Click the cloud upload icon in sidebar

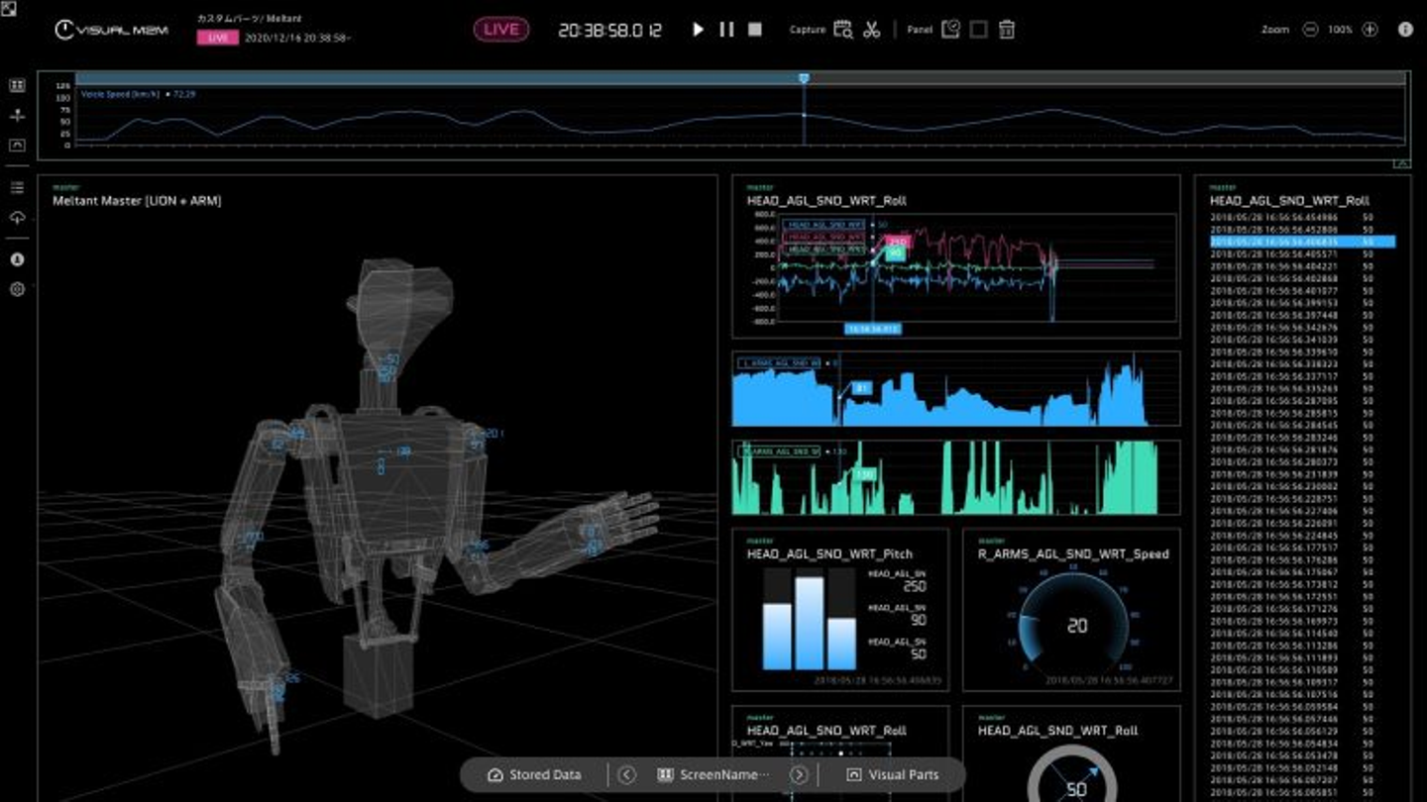coord(17,218)
